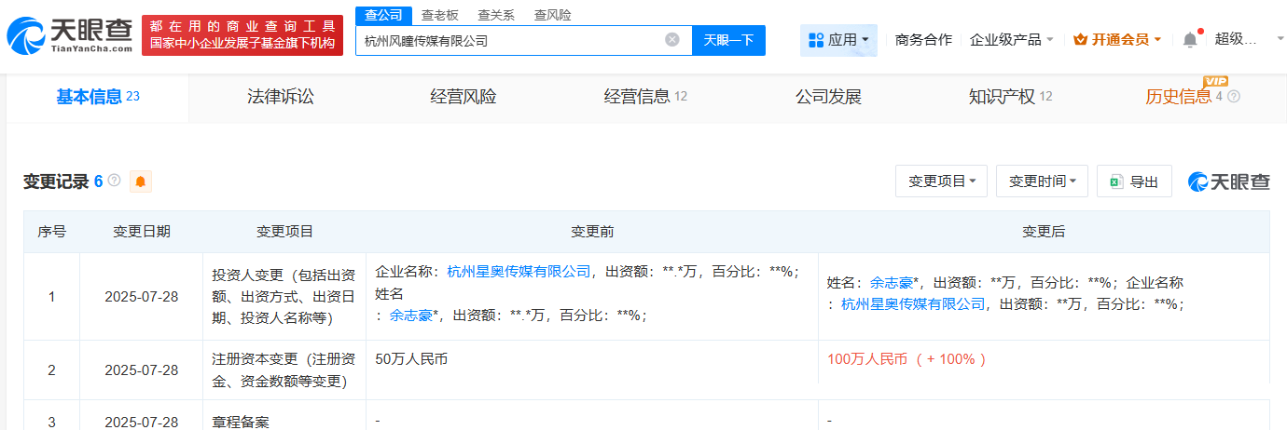Expand the 变更项目 filter dropdown
Image resolution: width=1287 pixels, height=430 pixels.
click(941, 181)
